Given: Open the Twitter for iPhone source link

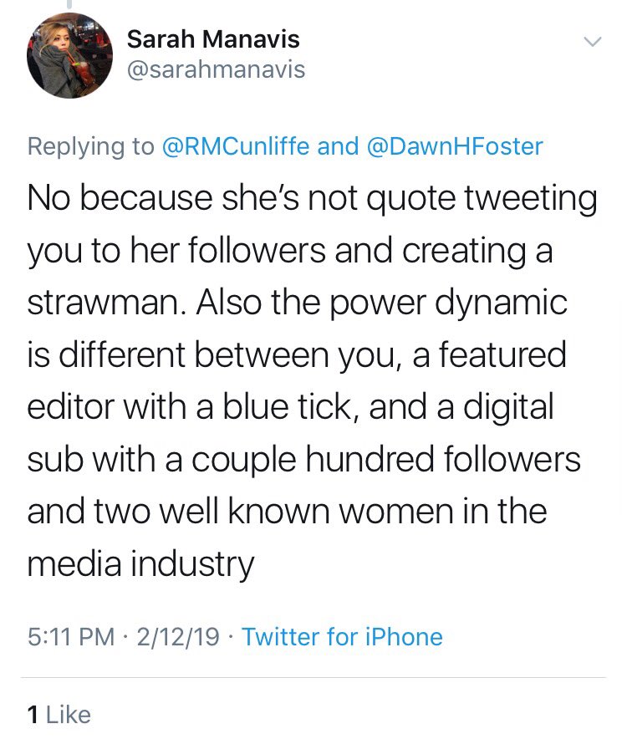Looking at the screenshot, I should click(x=342, y=636).
